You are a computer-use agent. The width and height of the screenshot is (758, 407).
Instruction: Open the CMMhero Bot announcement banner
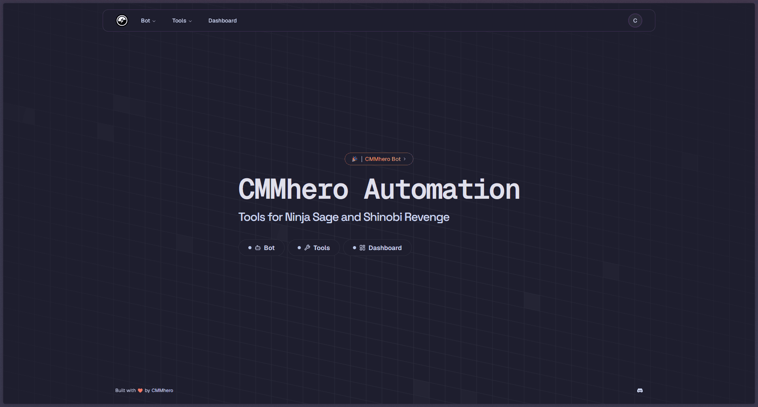[379, 159]
